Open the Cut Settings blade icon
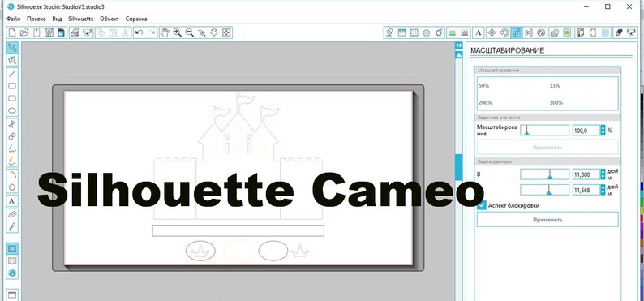 click(620, 32)
